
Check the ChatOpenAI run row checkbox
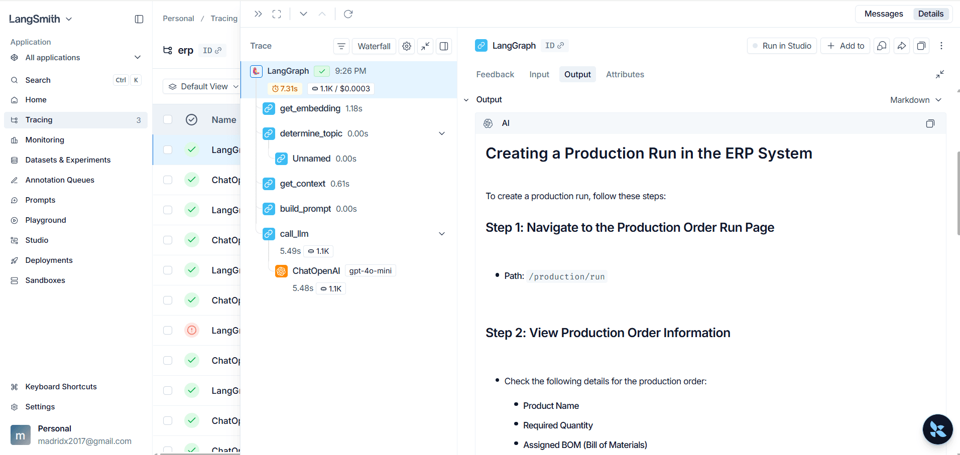tap(167, 180)
